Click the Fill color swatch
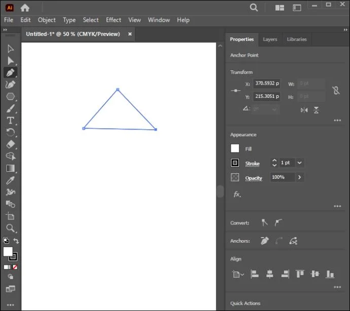The image size is (350, 311). [235, 148]
